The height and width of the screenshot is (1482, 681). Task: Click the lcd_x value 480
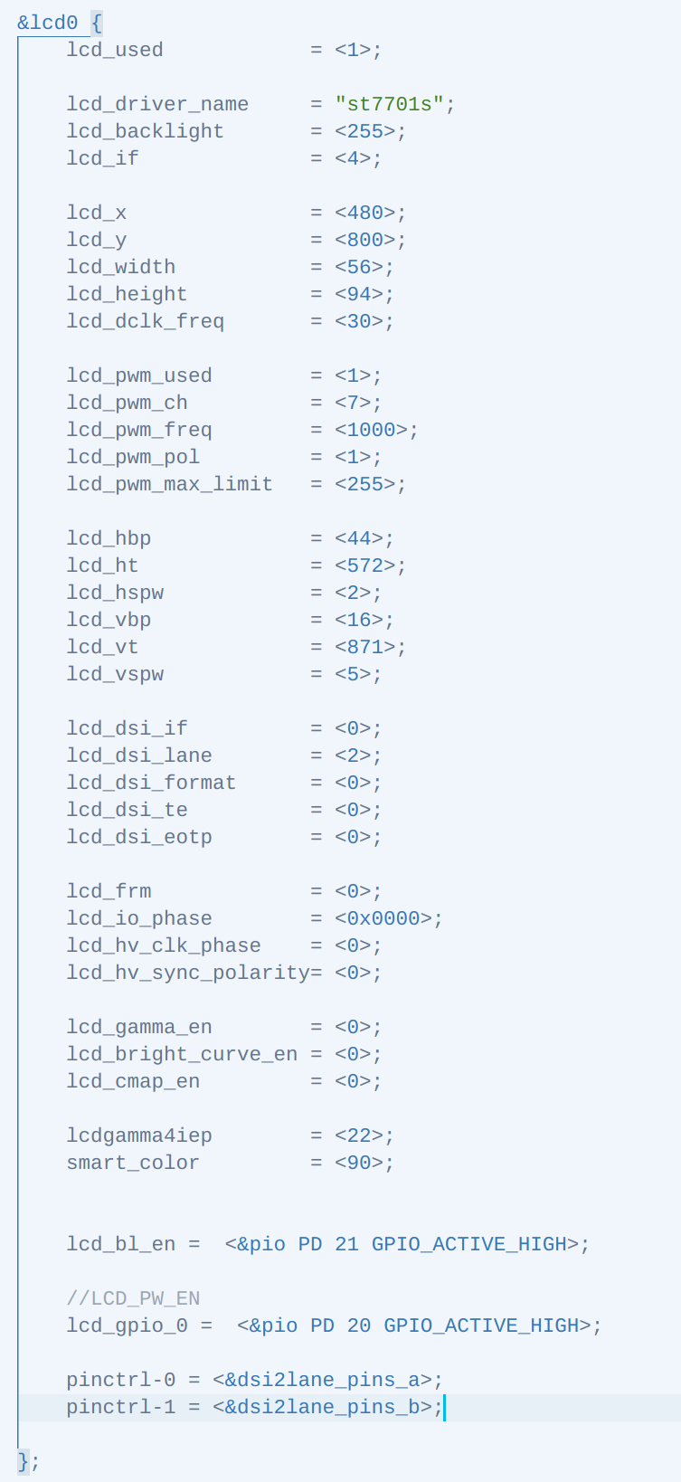pos(365,213)
